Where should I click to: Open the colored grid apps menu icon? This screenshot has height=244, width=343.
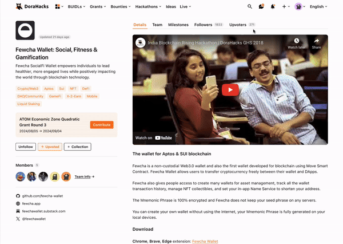coord(58,6)
